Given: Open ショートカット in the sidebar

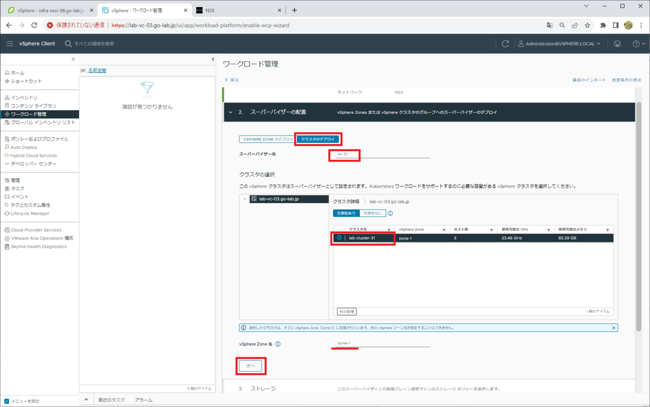Looking at the screenshot, I should pyautogui.click(x=27, y=81).
